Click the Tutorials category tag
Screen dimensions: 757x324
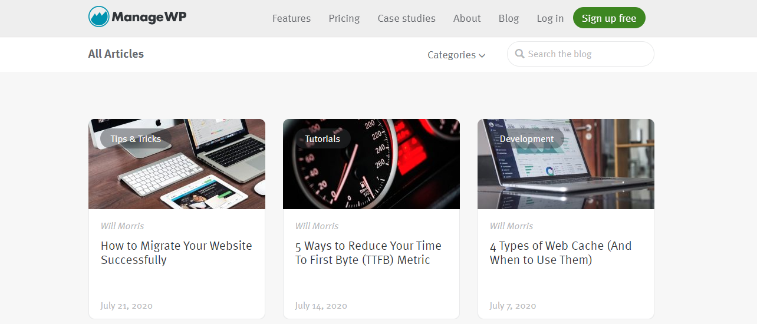click(x=322, y=139)
